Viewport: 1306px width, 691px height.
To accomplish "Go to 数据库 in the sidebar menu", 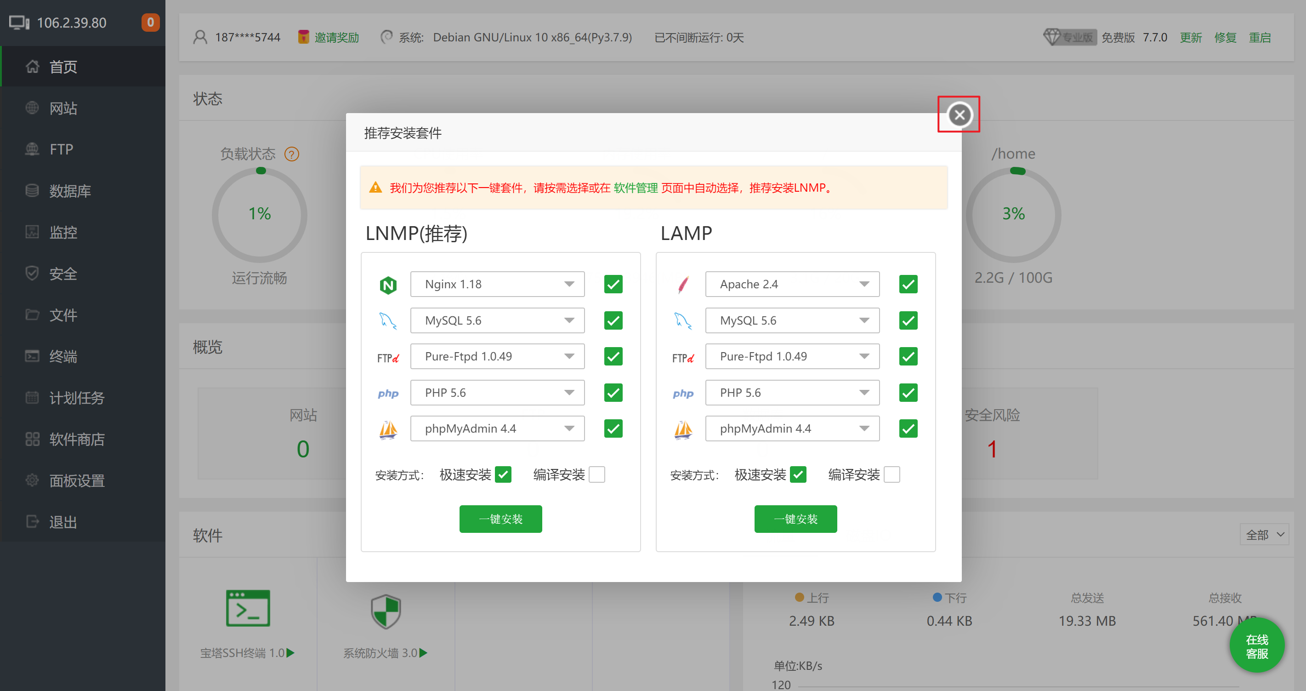I will [70, 191].
